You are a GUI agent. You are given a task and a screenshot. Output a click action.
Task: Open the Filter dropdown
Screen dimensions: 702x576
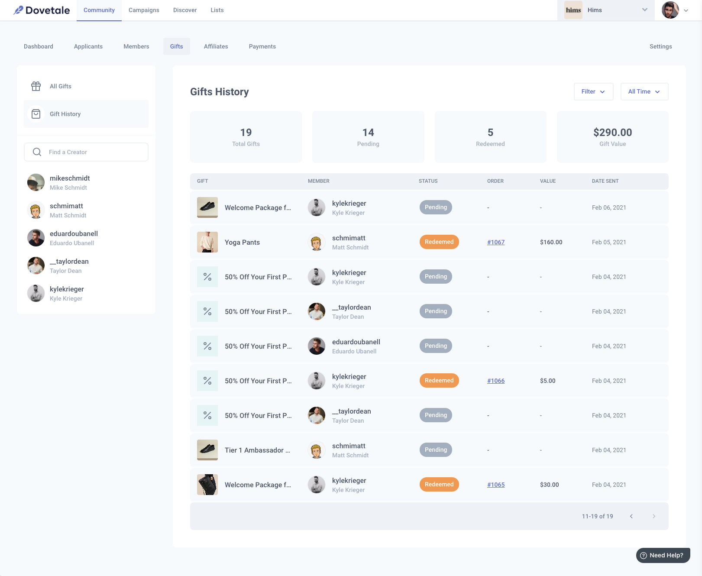(593, 91)
